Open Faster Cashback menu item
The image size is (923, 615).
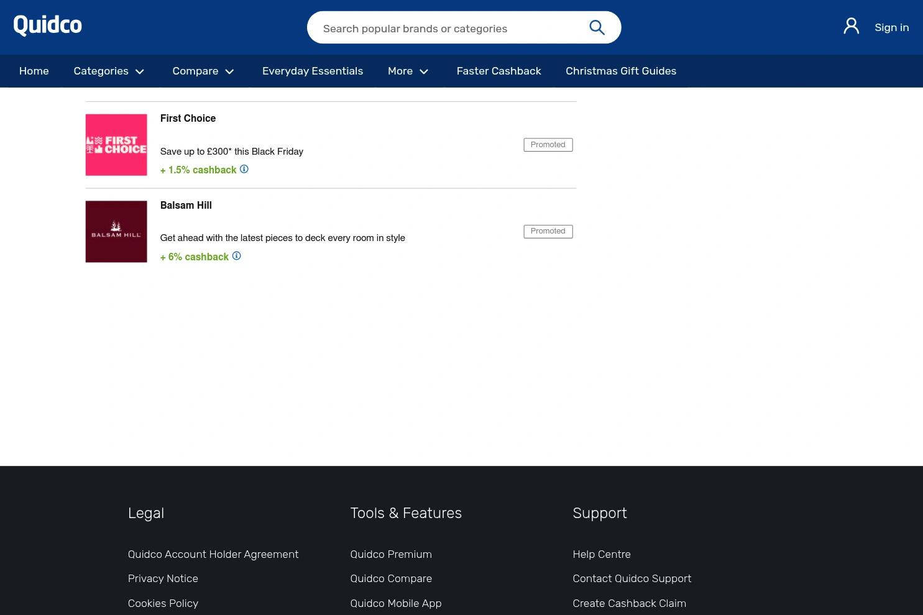click(499, 71)
